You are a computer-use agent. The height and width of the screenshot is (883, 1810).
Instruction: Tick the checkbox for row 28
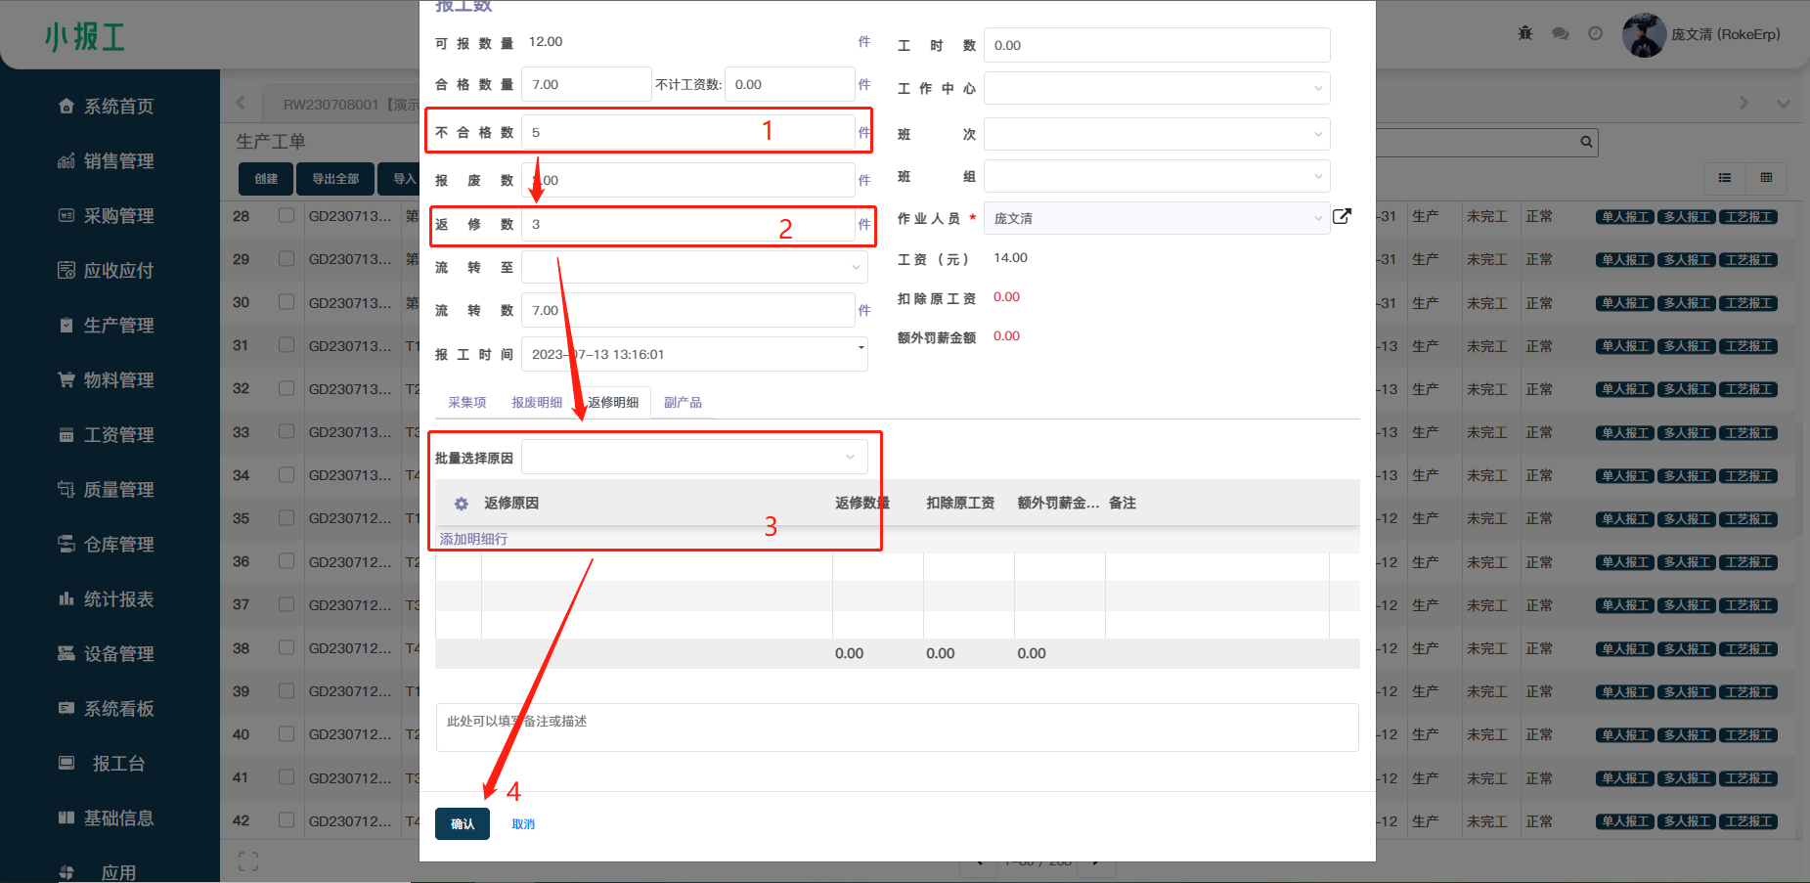click(x=287, y=216)
